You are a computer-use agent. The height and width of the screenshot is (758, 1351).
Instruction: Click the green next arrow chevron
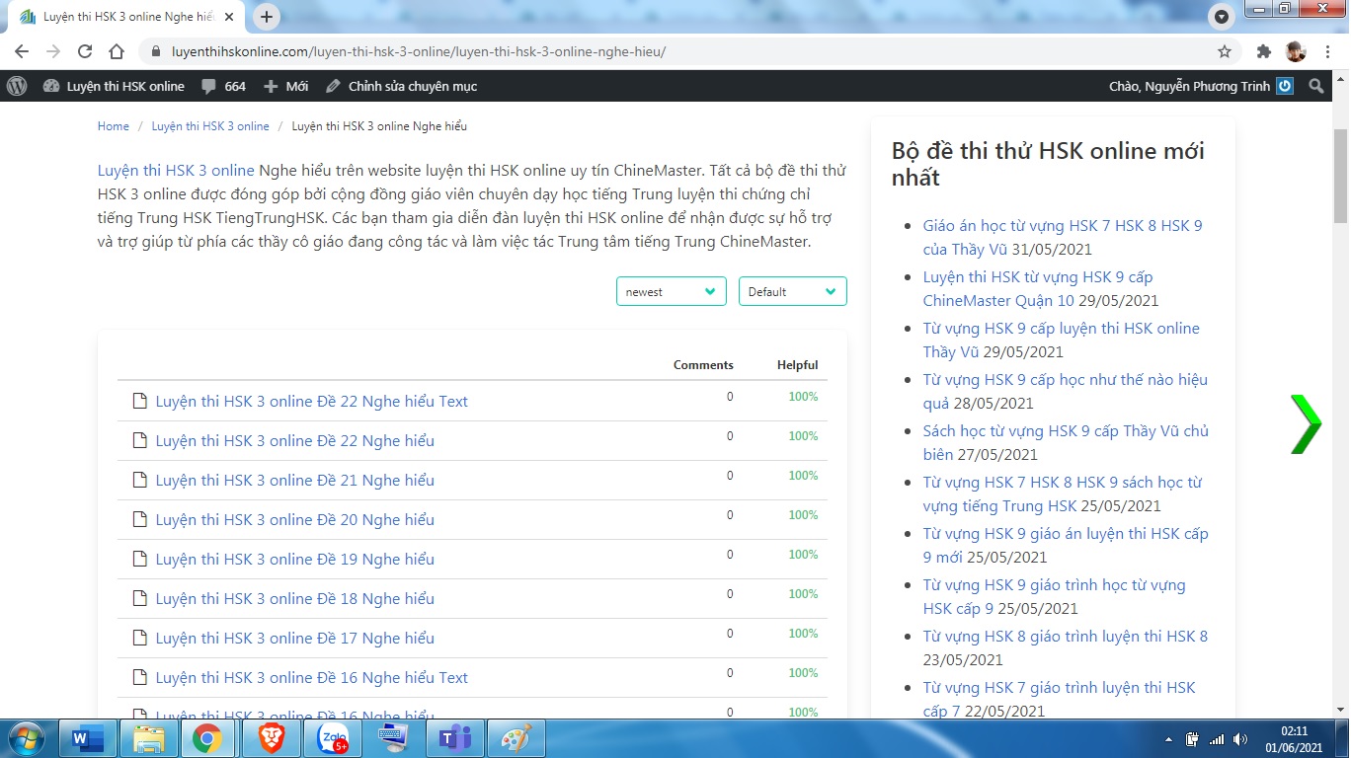(1305, 424)
